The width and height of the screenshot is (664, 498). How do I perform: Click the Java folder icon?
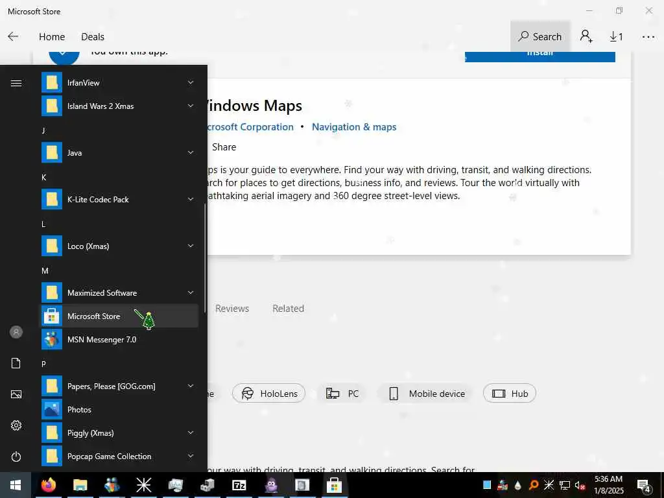pyautogui.click(x=52, y=152)
